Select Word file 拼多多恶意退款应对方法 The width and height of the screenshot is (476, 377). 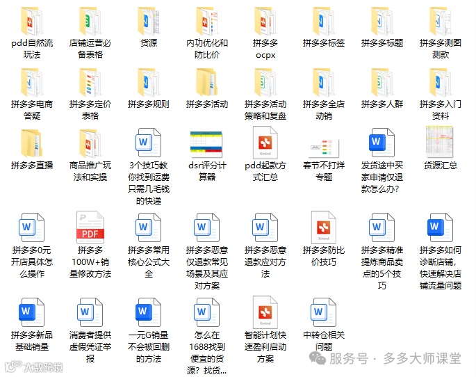265,227
